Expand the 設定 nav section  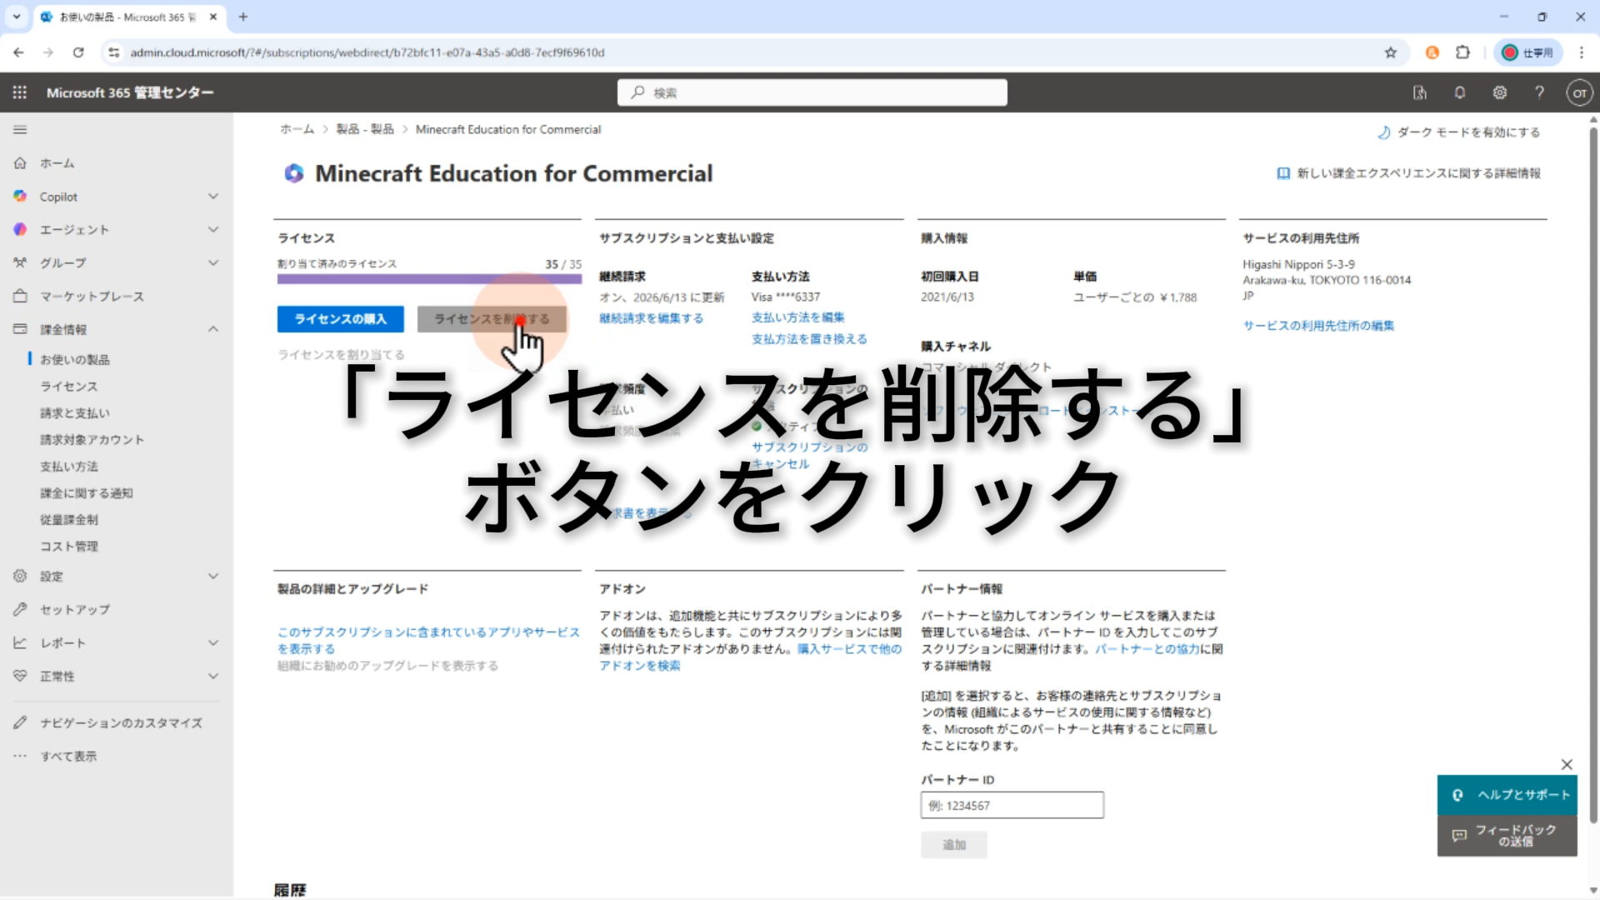pos(213,576)
